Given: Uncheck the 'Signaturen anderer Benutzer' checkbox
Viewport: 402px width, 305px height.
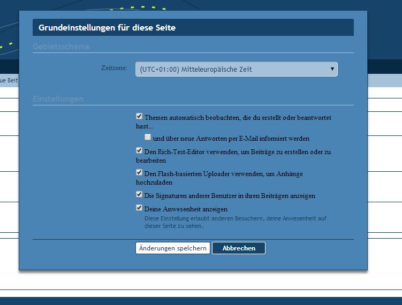Looking at the screenshot, I should click(140, 195).
